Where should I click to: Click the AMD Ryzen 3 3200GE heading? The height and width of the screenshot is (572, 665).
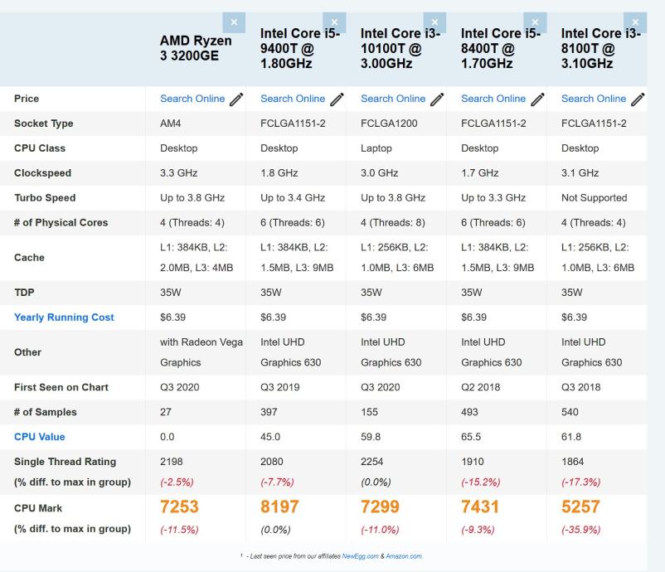(x=196, y=47)
